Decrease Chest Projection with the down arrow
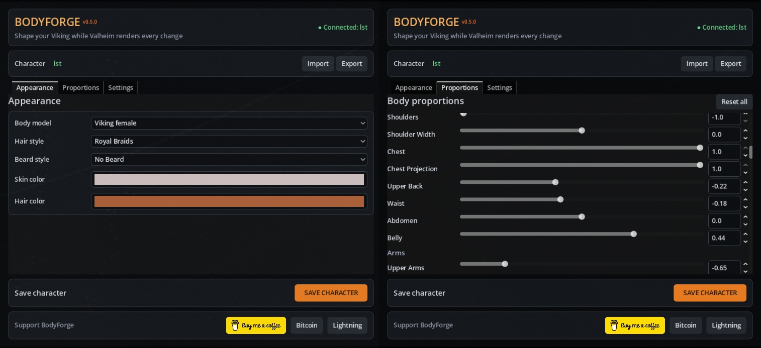The image size is (761, 348). point(745,172)
